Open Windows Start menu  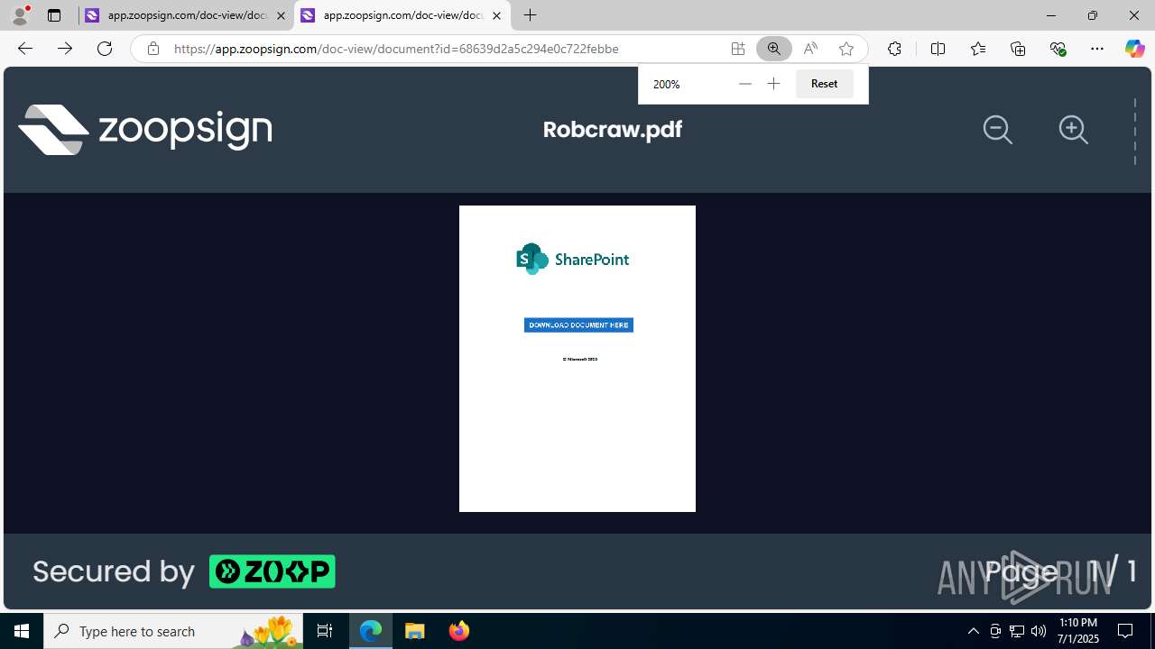tap(22, 631)
